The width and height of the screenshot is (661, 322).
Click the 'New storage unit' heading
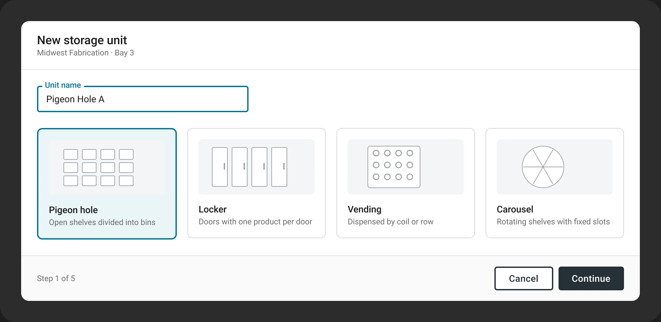pyautogui.click(x=82, y=40)
